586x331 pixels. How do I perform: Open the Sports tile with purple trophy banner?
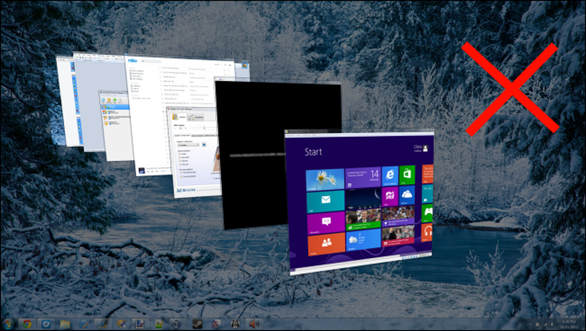[398, 216]
